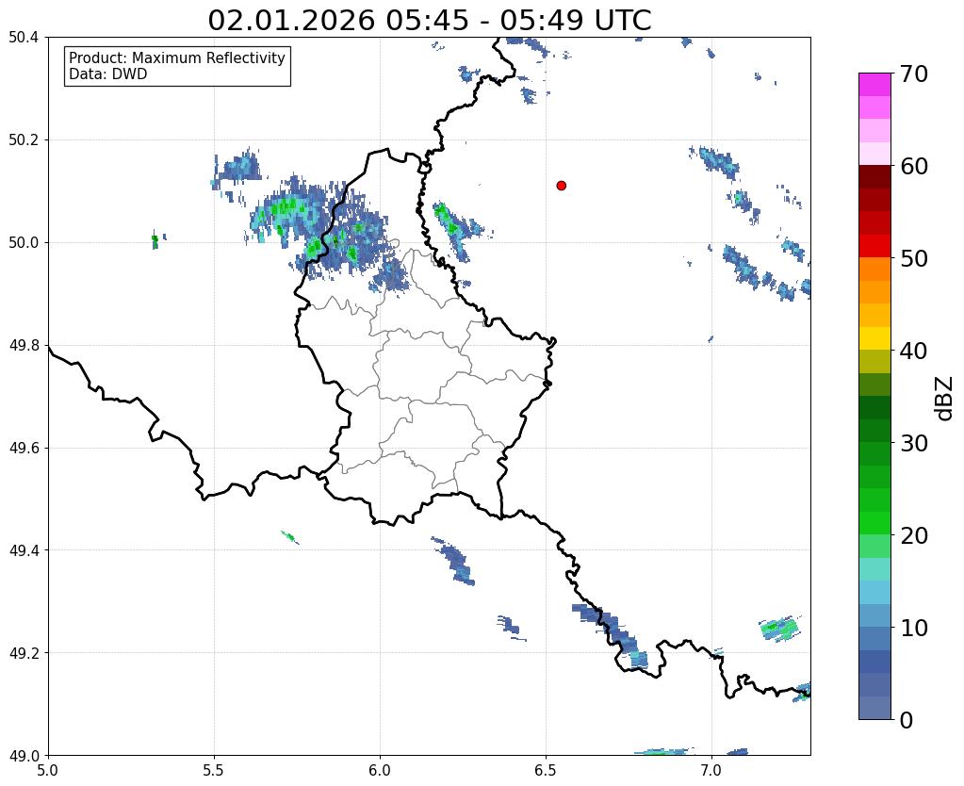Image resolution: width=964 pixels, height=786 pixels.
Task: Click the colorbar tick label "0"
Action: coord(907,720)
